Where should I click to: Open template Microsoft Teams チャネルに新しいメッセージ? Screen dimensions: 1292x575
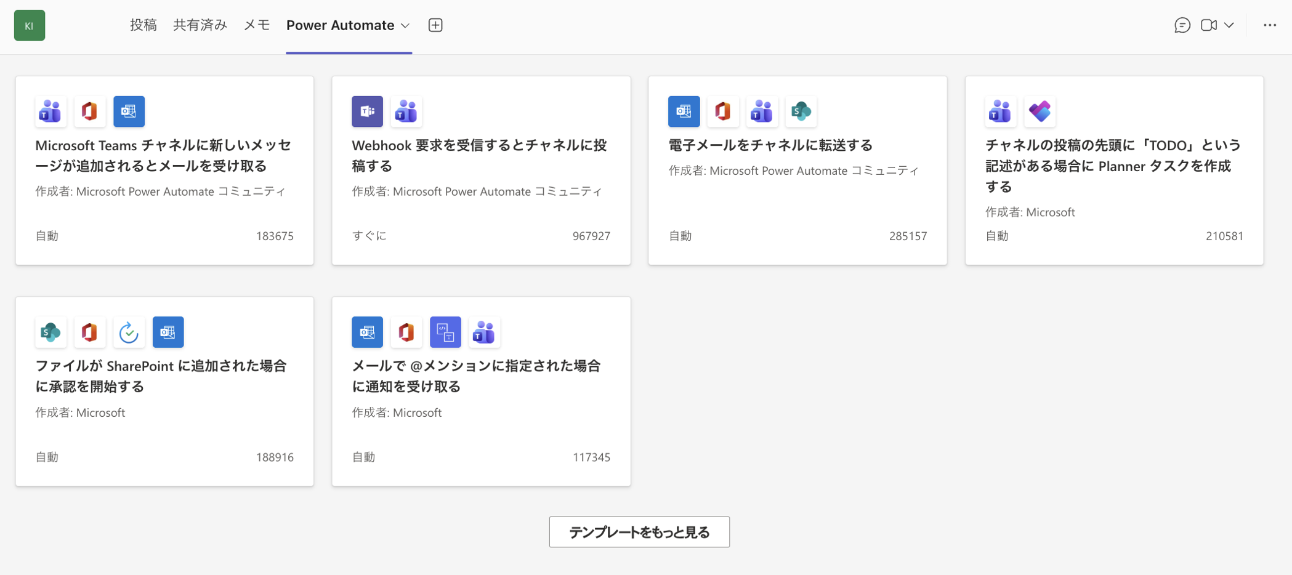click(x=164, y=155)
